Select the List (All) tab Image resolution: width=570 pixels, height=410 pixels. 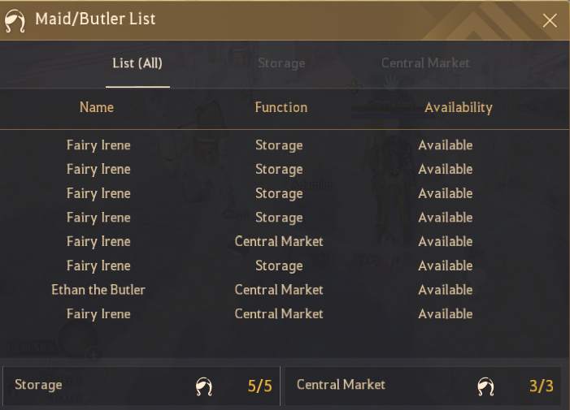(x=137, y=63)
